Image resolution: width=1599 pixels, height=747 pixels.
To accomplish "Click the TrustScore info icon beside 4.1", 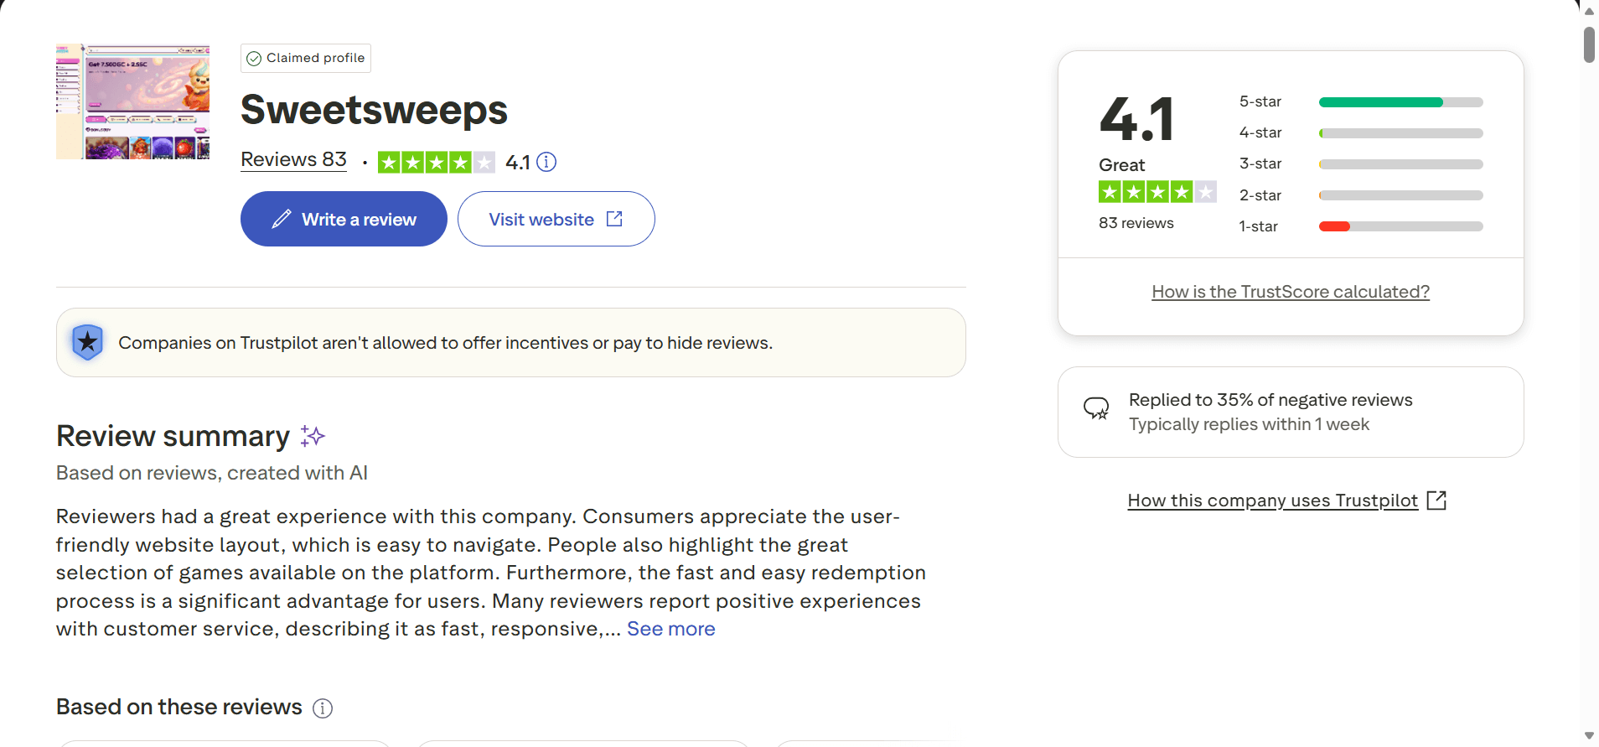I will (x=546, y=162).
